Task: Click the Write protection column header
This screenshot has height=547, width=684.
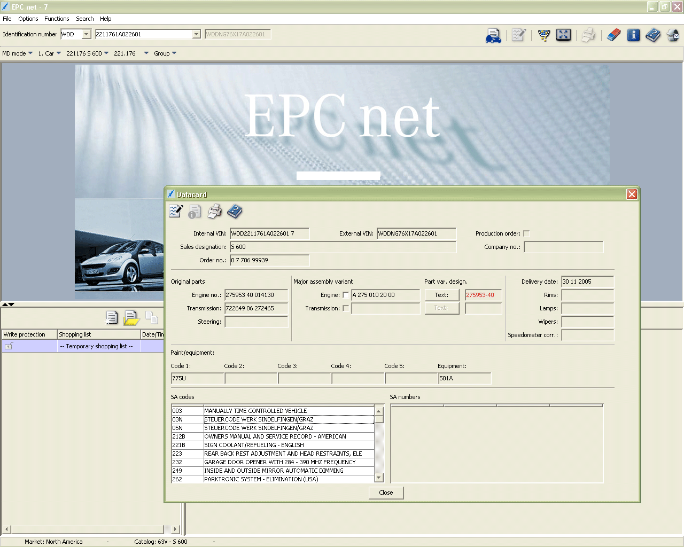Action: [29, 334]
